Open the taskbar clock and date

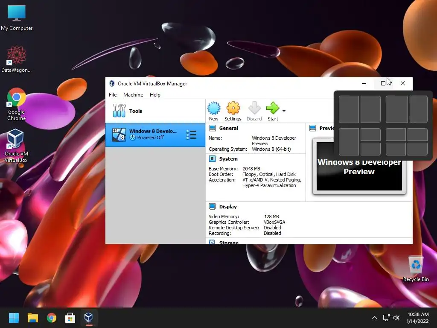click(417, 318)
